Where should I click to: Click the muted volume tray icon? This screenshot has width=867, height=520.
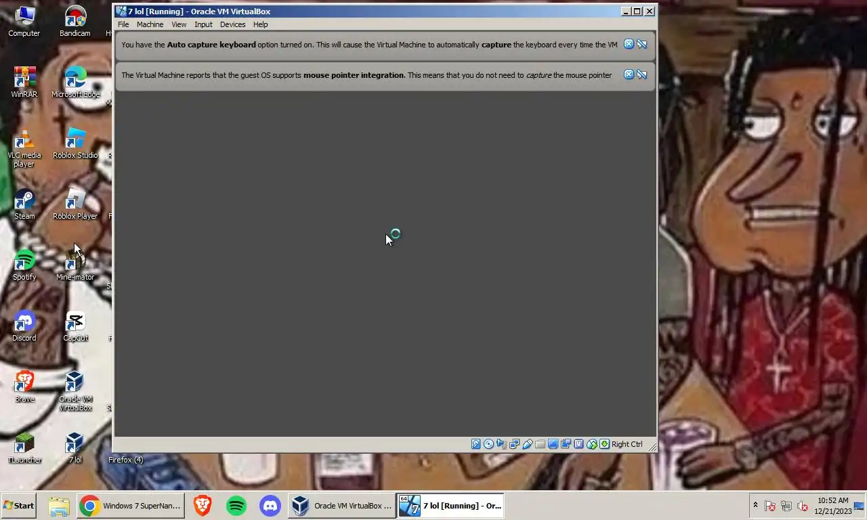(803, 506)
